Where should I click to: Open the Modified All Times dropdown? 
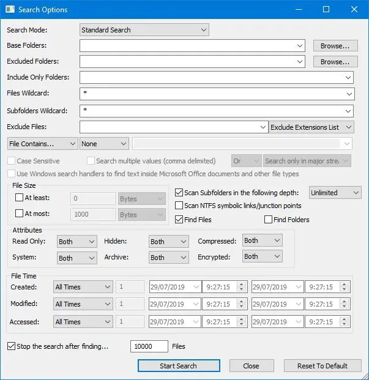(x=83, y=304)
